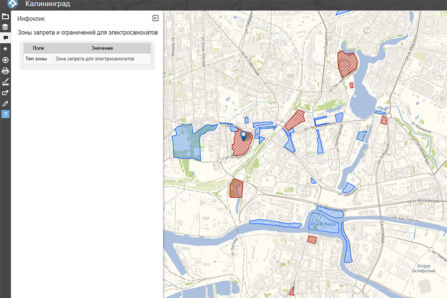
Task: Select the Зона запрета для электросамокатов value cell
Action: click(x=102, y=59)
